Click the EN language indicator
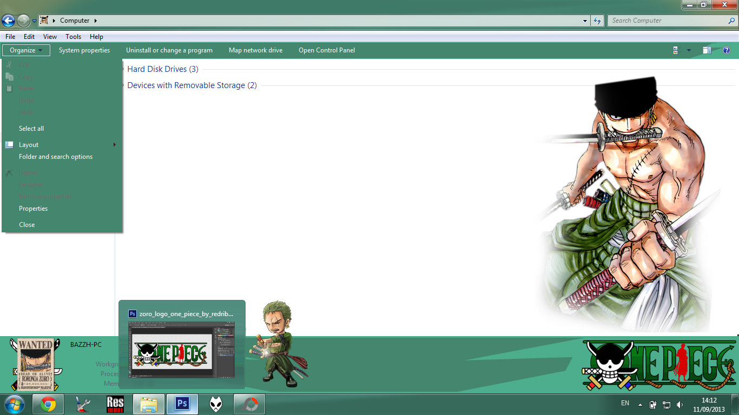This screenshot has height=415, width=739. coord(625,403)
